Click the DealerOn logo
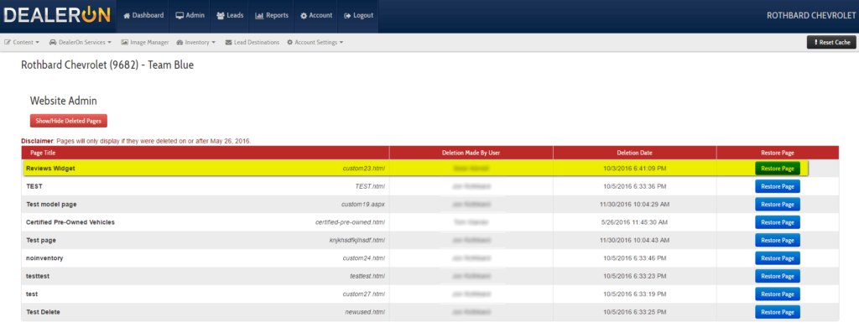Viewport: 859px width, 333px height. tap(57, 16)
